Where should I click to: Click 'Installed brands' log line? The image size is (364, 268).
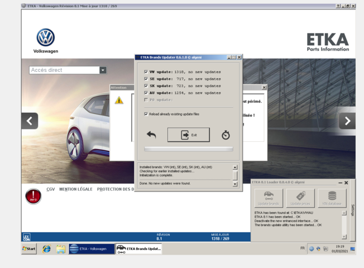pos(176,167)
